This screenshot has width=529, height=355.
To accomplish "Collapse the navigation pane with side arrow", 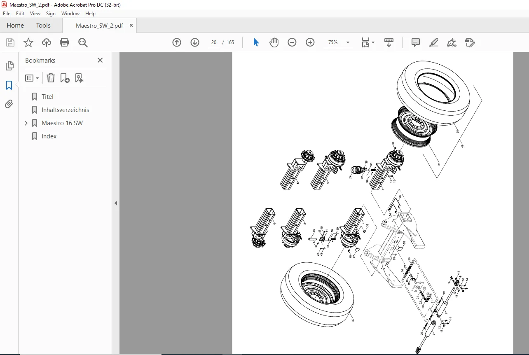I will click(x=116, y=203).
